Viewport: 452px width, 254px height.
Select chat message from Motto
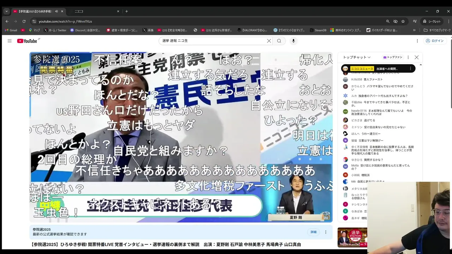pos(380,167)
